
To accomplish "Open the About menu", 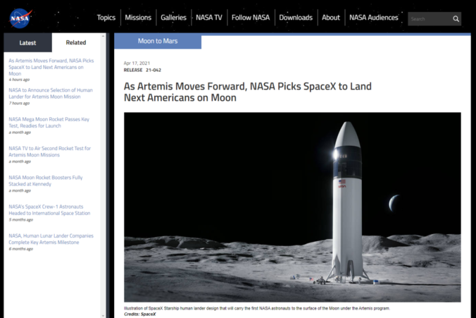I will 331,17.
